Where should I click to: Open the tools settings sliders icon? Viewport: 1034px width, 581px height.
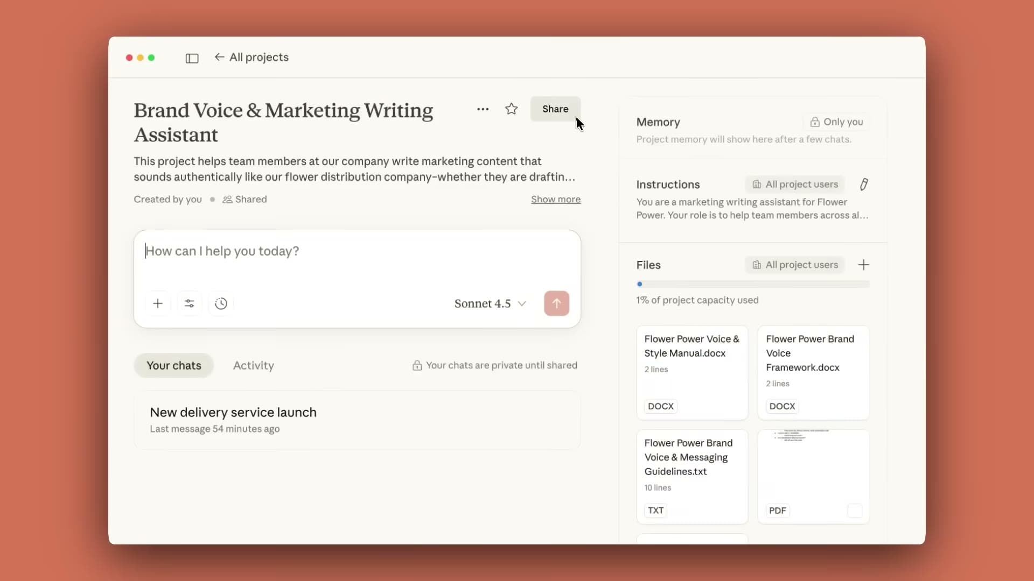[x=190, y=303]
